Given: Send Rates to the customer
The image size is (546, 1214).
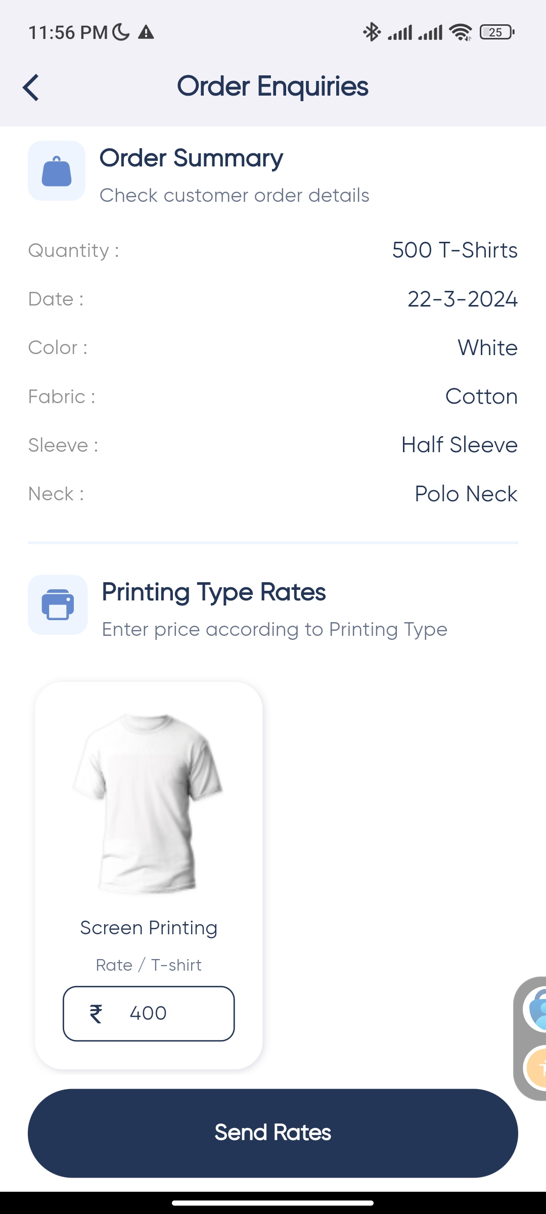Looking at the screenshot, I should click(x=273, y=1133).
